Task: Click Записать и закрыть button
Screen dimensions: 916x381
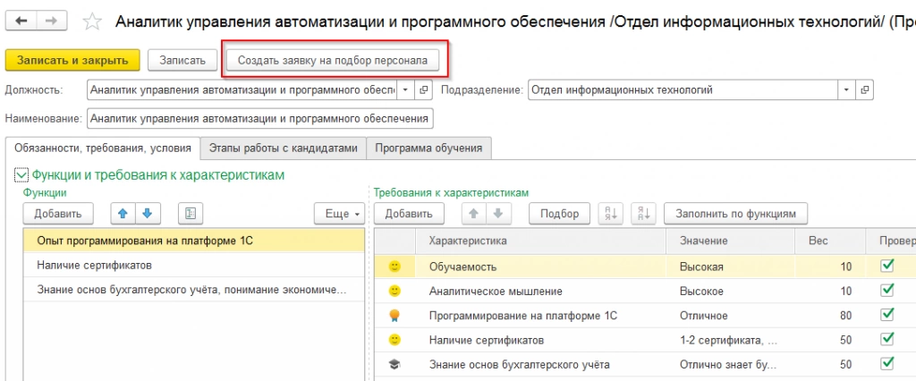Action: (x=72, y=60)
